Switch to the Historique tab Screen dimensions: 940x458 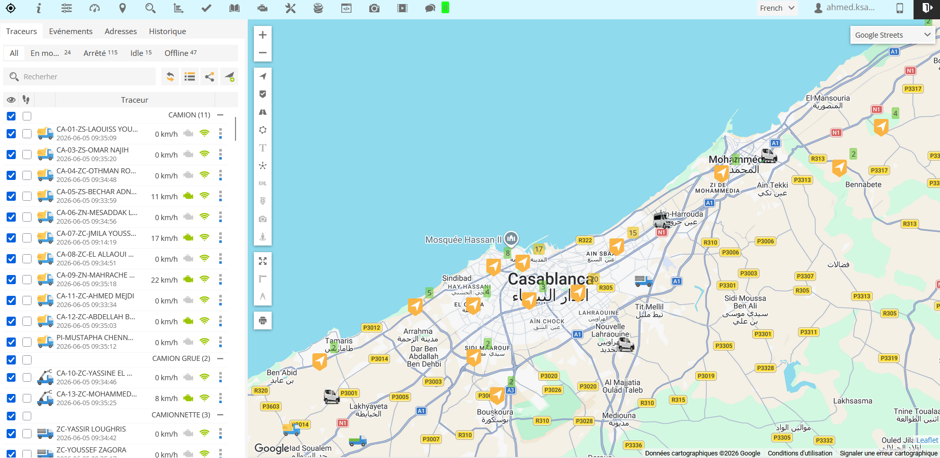tap(167, 32)
